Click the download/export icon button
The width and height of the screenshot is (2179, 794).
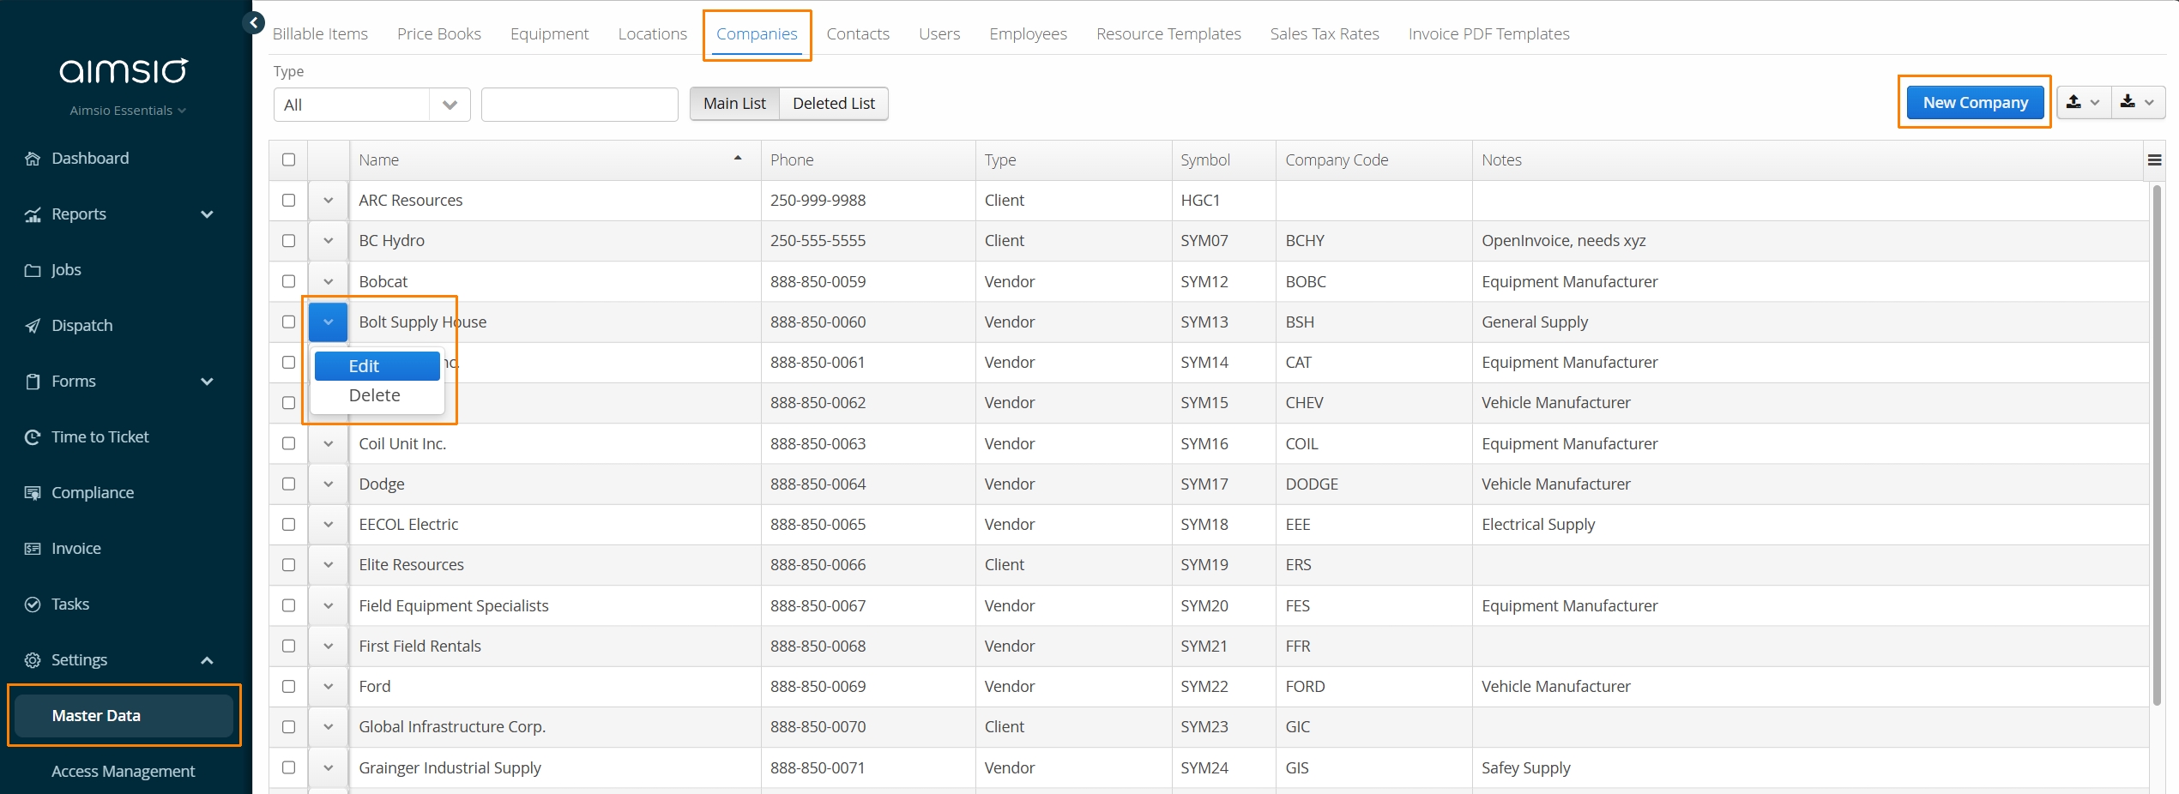point(2138,102)
